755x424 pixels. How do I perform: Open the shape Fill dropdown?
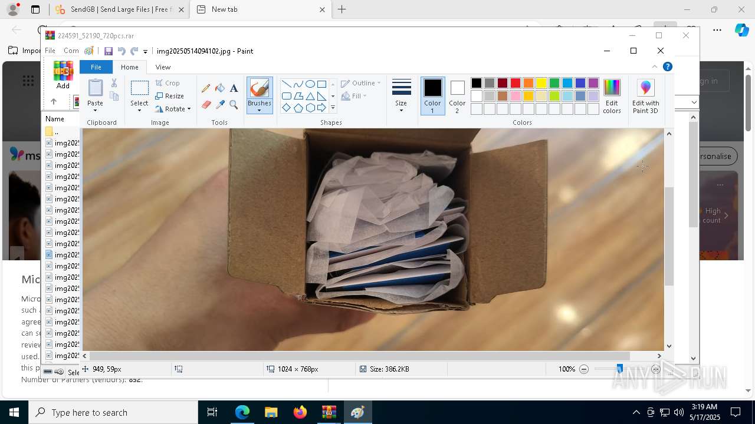(x=354, y=96)
